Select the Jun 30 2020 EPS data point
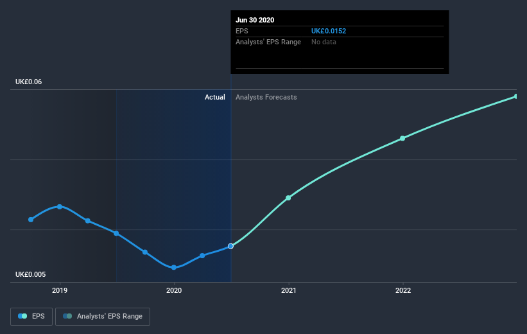The width and height of the screenshot is (527, 334). (x=230, y=246)
